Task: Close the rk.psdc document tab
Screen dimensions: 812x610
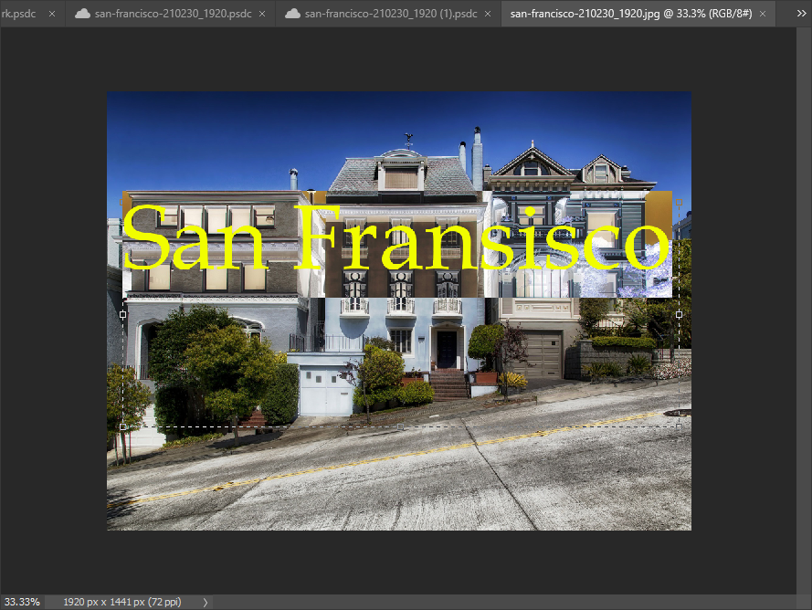Action: point(52,14)
